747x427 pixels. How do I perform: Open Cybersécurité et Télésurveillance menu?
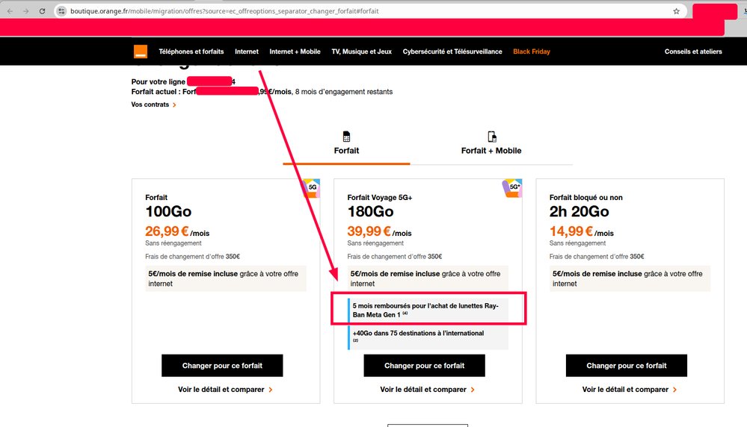(x=452, y=52)
